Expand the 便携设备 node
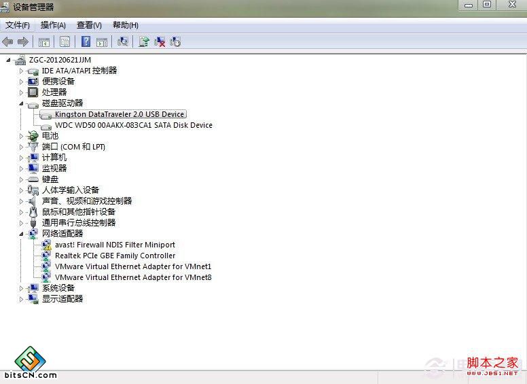This screenshot has width=527, height=384. coord(21,82)
